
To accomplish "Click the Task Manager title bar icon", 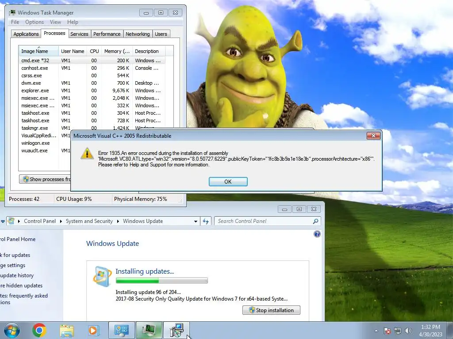I will point(12,12).
